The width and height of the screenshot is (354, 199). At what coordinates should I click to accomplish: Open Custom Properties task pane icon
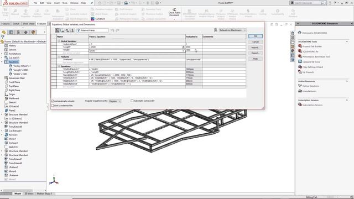point(293,55)
